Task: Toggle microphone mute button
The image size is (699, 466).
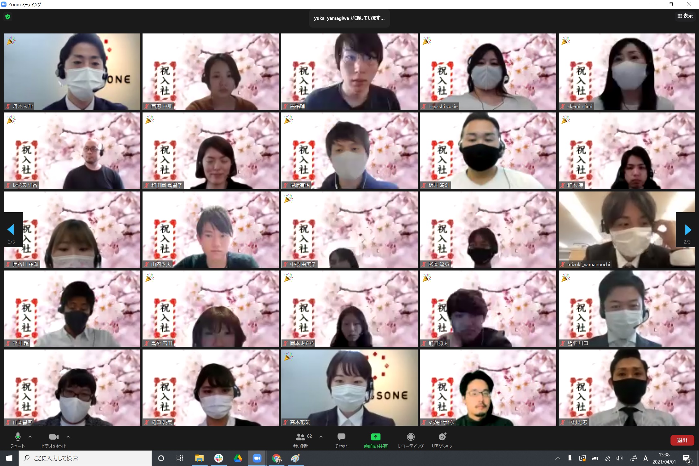Action: (18, 440)
